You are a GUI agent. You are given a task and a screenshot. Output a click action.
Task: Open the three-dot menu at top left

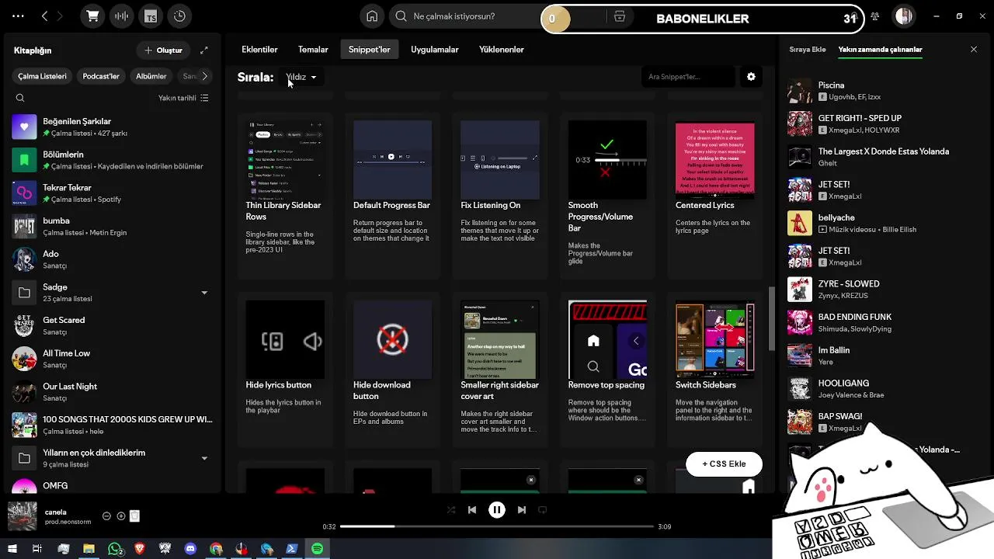tap(18, 16)
